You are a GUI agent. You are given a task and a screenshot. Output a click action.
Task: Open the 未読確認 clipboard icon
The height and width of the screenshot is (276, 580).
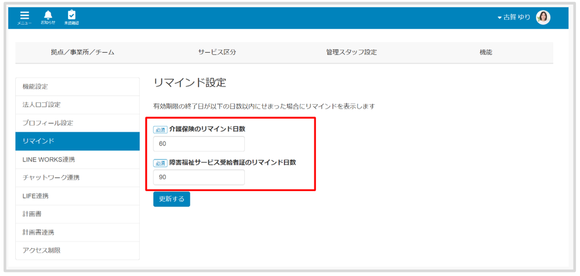tap(71, 18)
